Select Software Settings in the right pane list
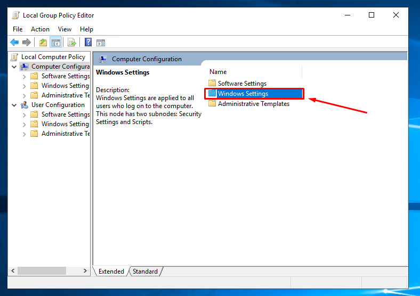 [x=242, y=83]
